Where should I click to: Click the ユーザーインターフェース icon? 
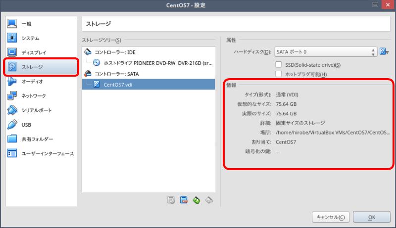click(12, 153)
